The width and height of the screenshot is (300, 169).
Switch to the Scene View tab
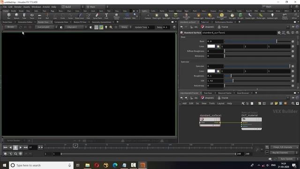click(7, 22)
